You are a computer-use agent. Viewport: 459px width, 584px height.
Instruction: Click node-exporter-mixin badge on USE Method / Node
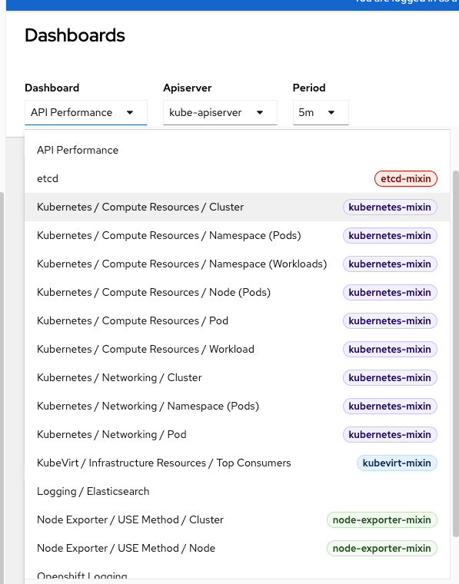point(381,548)
